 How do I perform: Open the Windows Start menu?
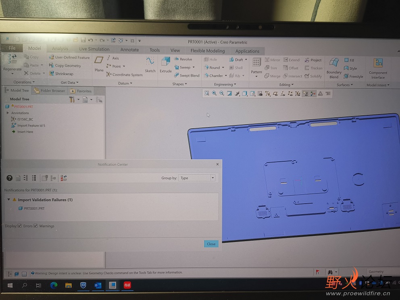click(10, 285)
